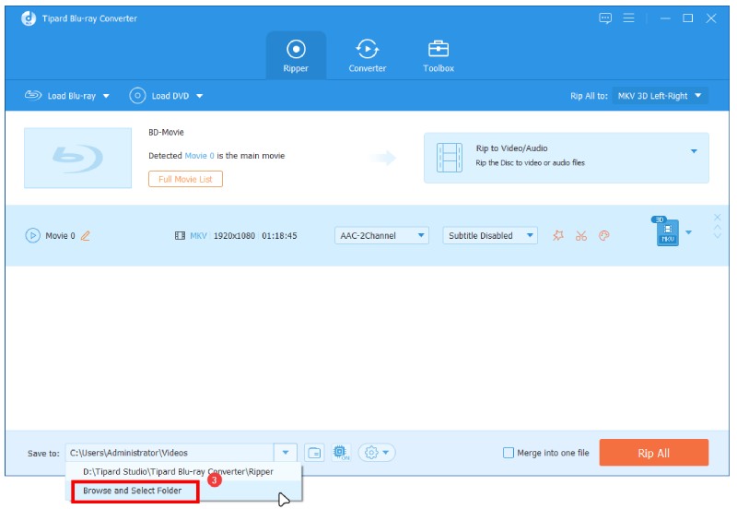Image resolution: width=737 pixels, height=509 pixels.
Task: Expand the Load DVD dropdown arrow
Action: click(x=199, y=96)
